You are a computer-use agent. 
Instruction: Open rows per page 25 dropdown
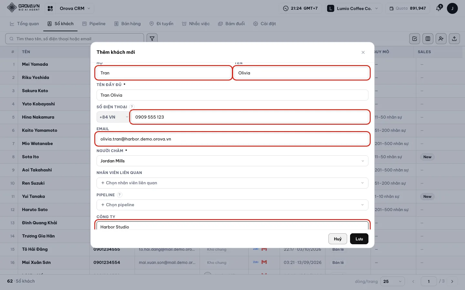[x=393, y=281]
